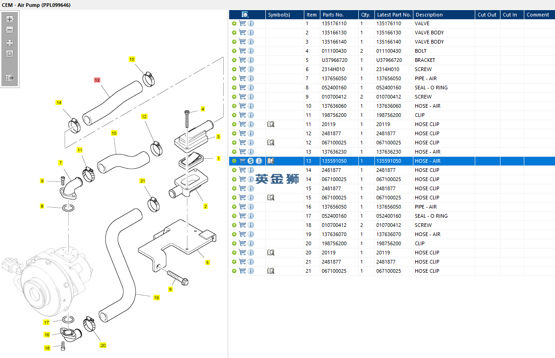This screenshot has width=555, height=358.
Task: Sort by the Symbol(s) column header
Action: pyautogui.click(x=285, y=15)
